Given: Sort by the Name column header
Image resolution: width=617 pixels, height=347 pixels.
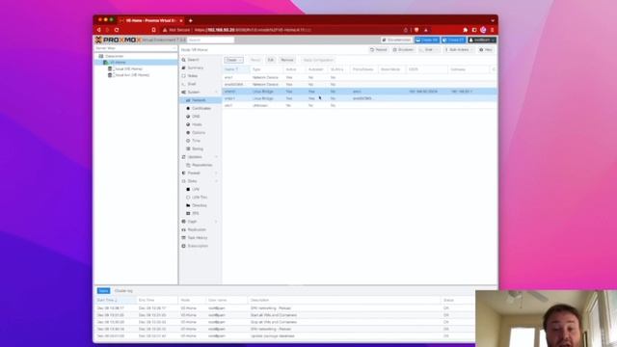Looking at the screenshot, I should 236,69.
